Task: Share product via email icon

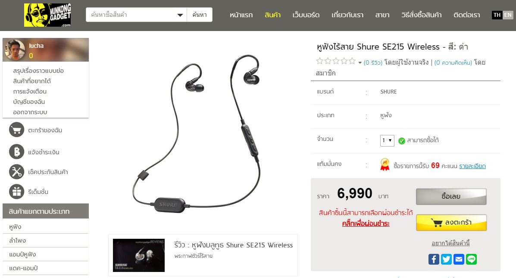Action: (x=459, y=259)
